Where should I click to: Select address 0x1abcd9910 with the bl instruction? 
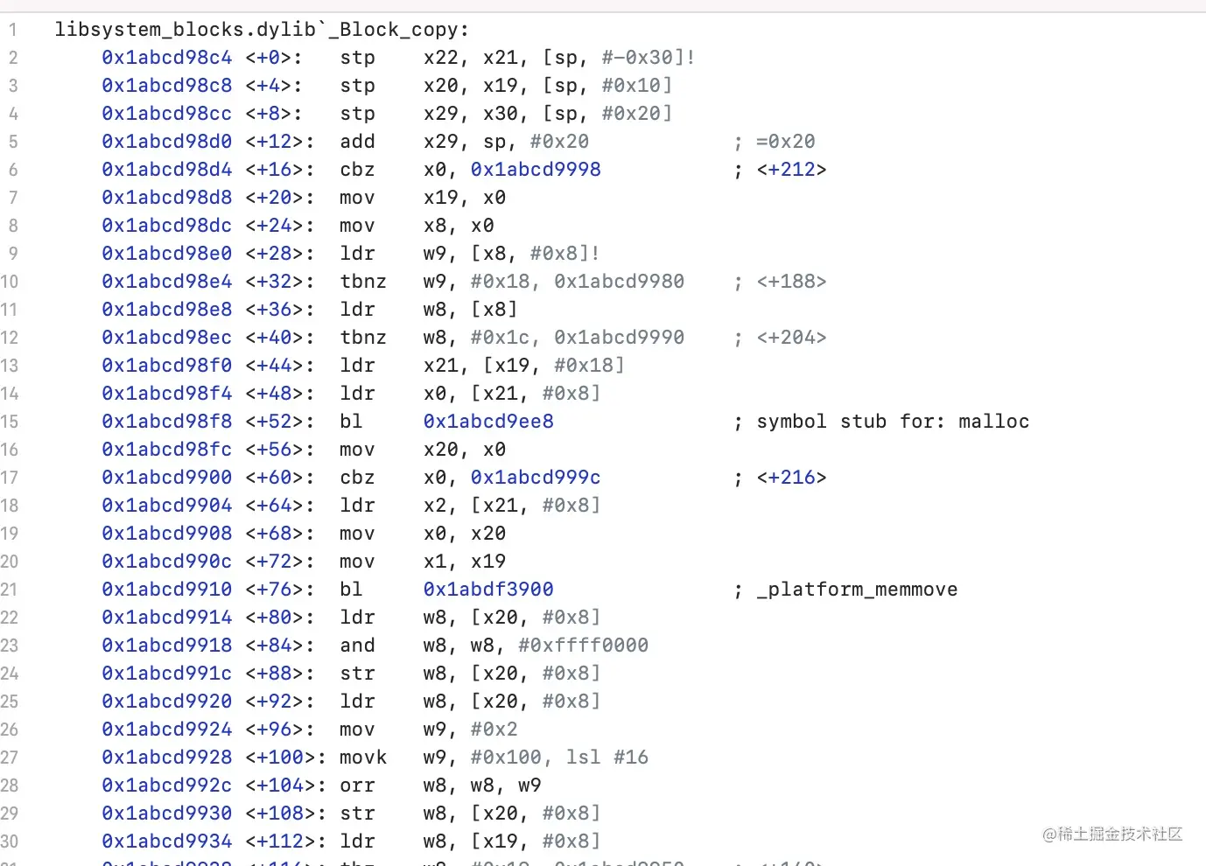(166, 589)
